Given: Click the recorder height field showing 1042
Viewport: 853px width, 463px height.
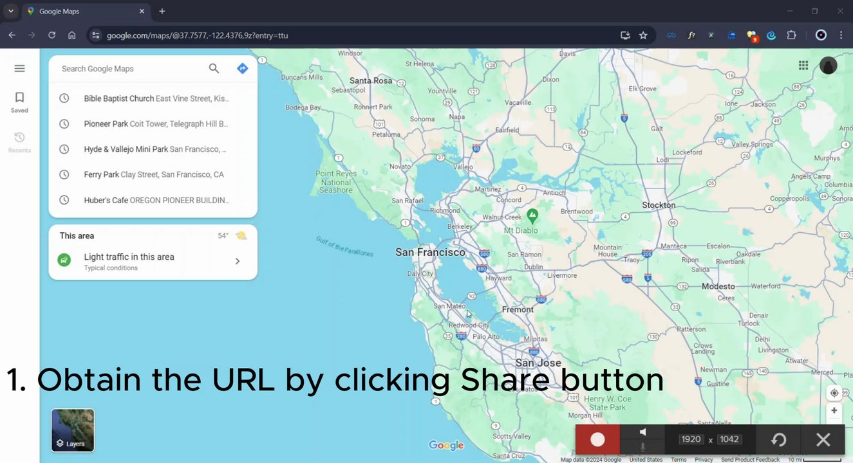Looking at the screenshot, I should click(729, 439).
